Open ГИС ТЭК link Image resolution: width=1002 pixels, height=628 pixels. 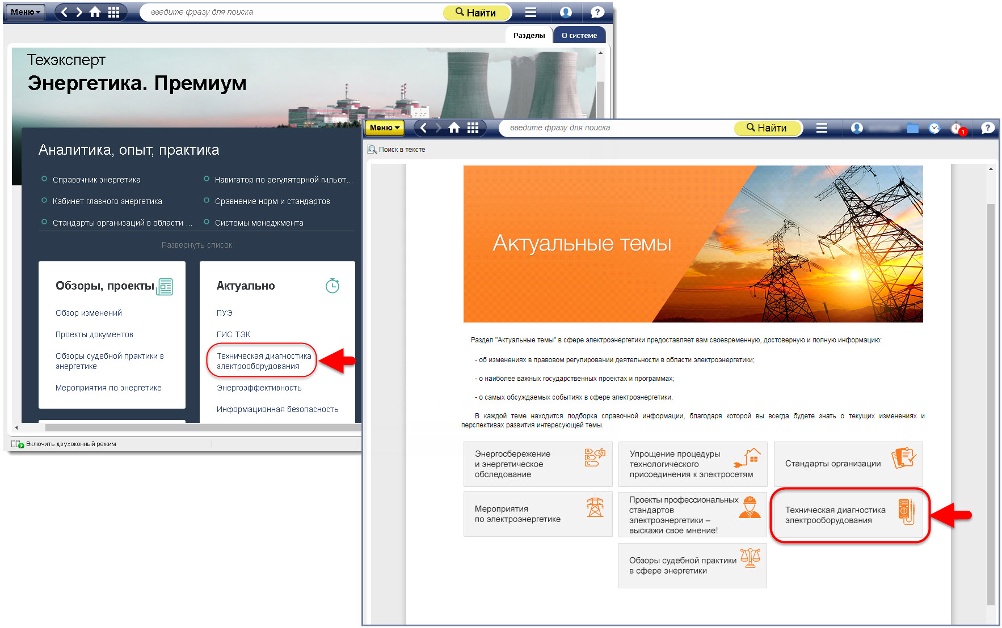[x=233, y=334]
